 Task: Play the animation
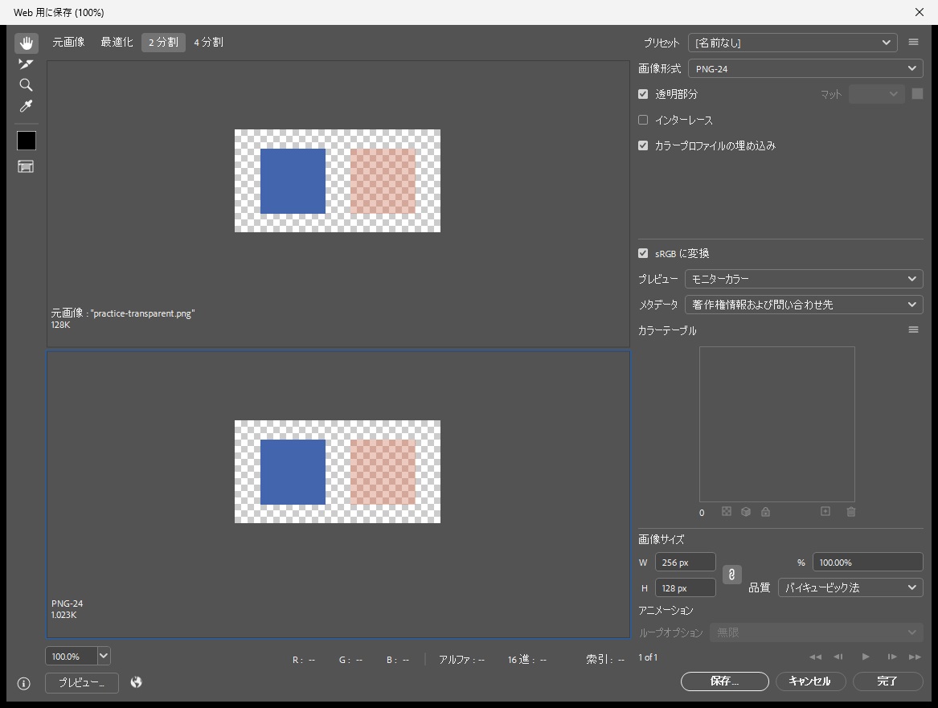(x=866, y=657)
